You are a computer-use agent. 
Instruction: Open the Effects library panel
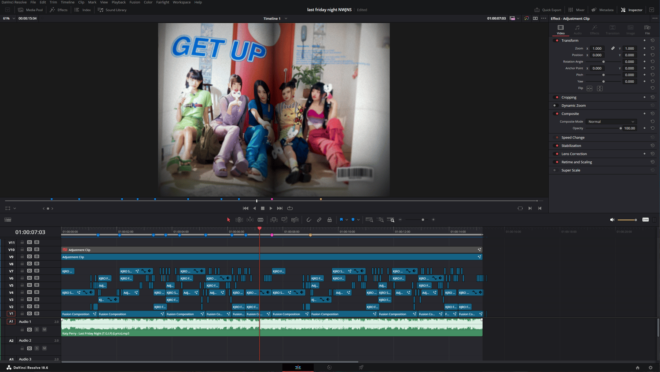pyautogui.click(x=59, y=10)
